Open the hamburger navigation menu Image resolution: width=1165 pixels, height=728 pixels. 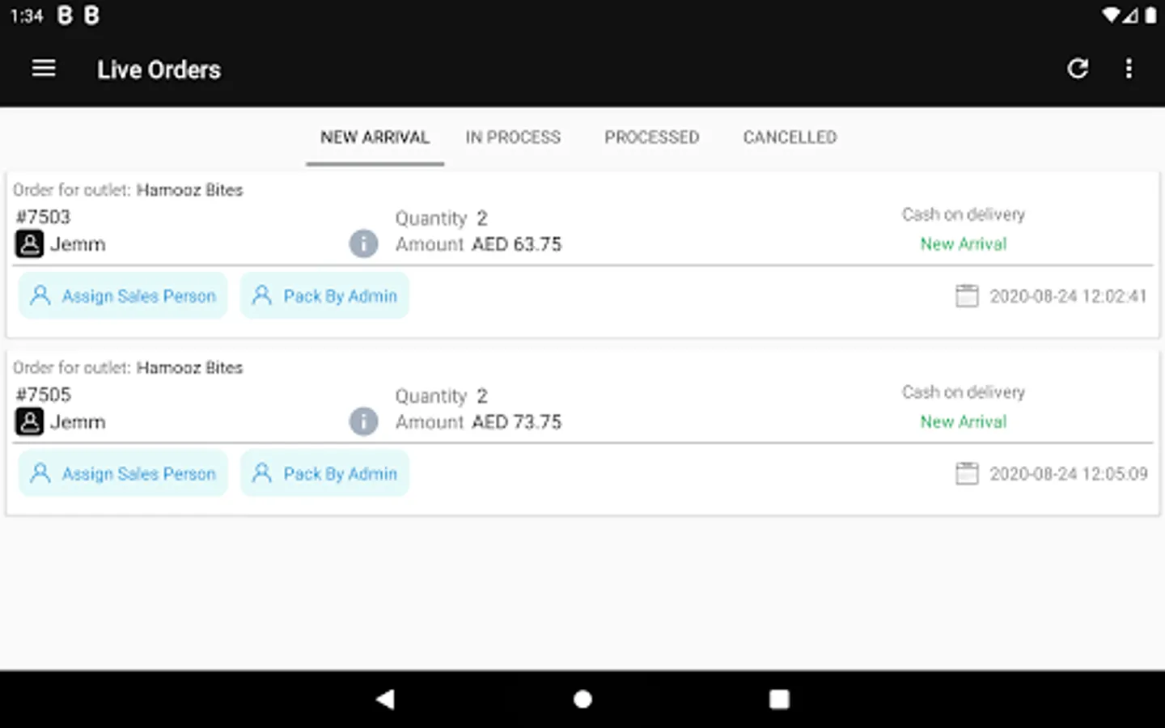44,69
